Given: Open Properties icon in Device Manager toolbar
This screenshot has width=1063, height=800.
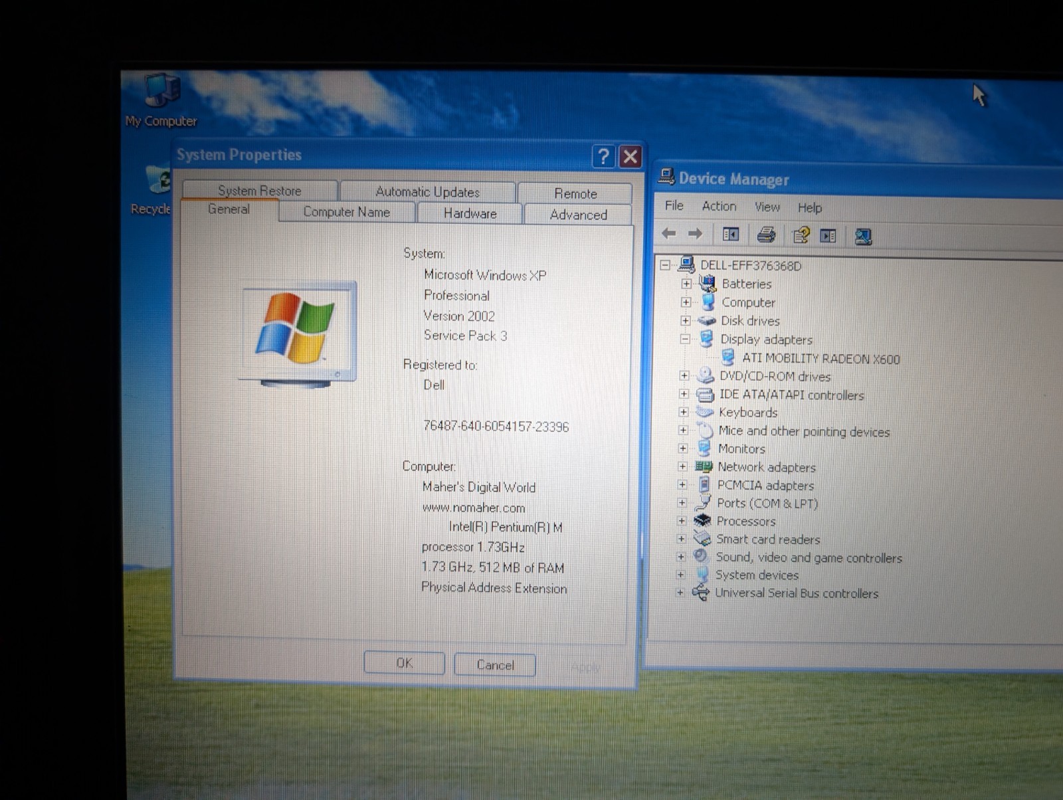Looking at the screenshot, I should pos(801,235).
